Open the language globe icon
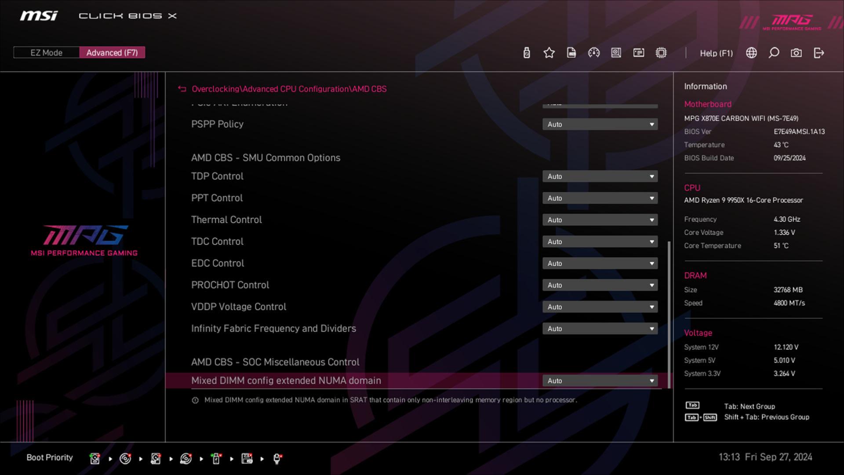Screen dimensions: 844x475 click(752, 53)
